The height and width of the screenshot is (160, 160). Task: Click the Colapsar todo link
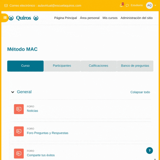pos(140,92)
